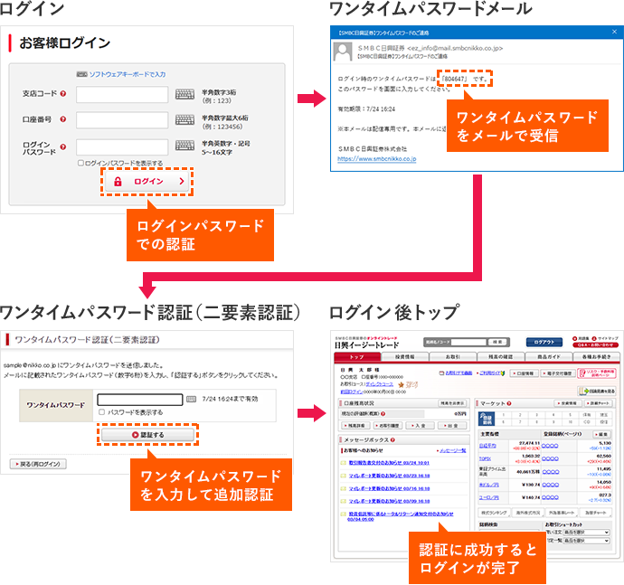This screenshot has width=624, height=585.
Task: Open 残高詳細 in the balance panel
Action: (x=356, y=426)
